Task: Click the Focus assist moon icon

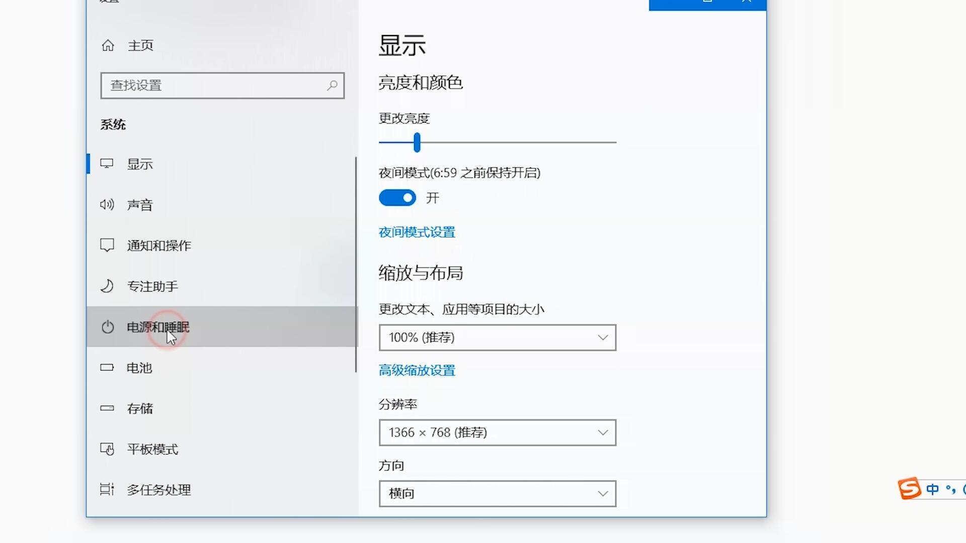Action: pyautogui.click(x=107, y=286)
